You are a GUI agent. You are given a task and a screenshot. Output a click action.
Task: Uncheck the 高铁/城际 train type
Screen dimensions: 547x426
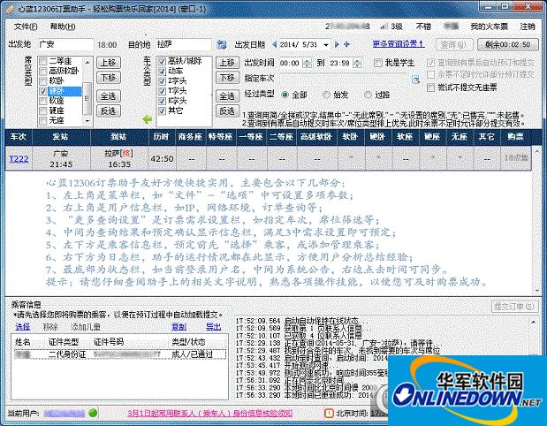point(162,61)
